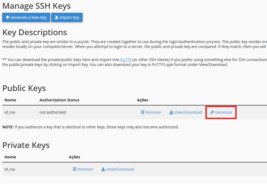Click the Manage SSH Keys page heading
267x184 pixels.
[36, 6]
